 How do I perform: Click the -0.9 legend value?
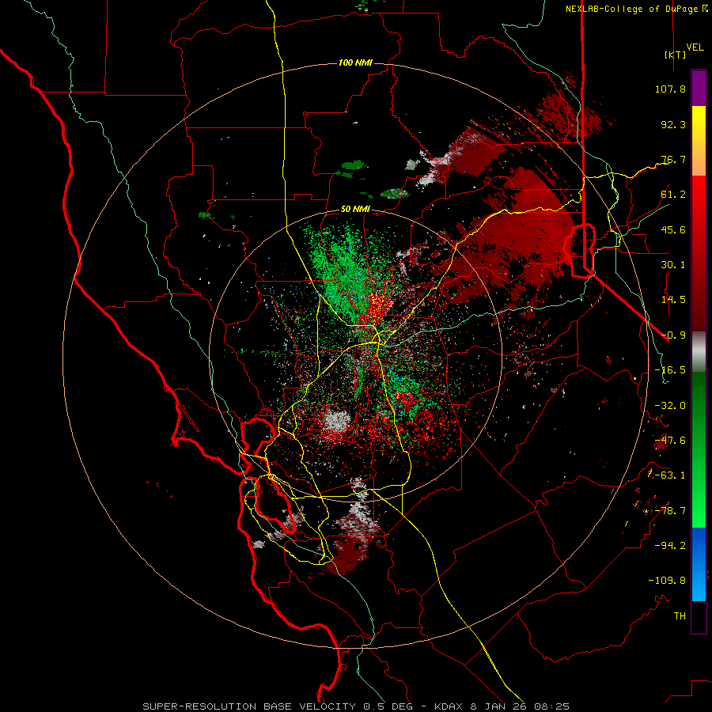point(673,335)
